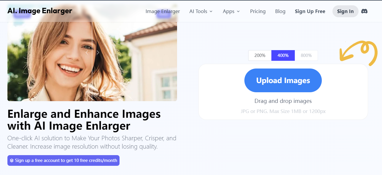Click the Sign In button
Viewport: 382px width, 175px height.
(345, 11)
